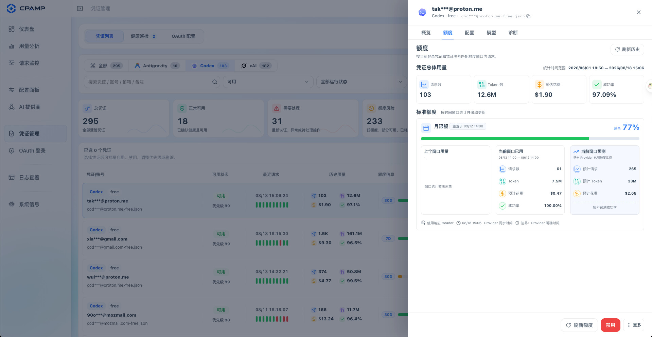Select the wul***@proton.me credential row
Screen dimensions: 652x337
pos(245,277)
